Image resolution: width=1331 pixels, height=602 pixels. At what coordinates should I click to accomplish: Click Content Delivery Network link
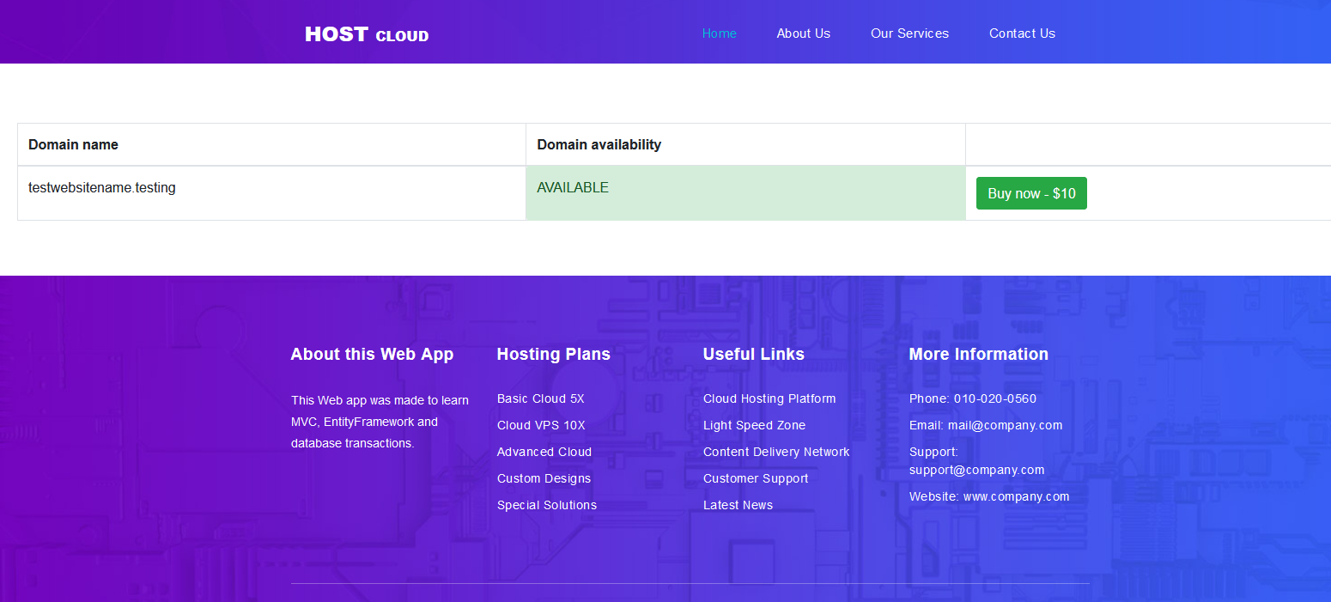[776, 452]
